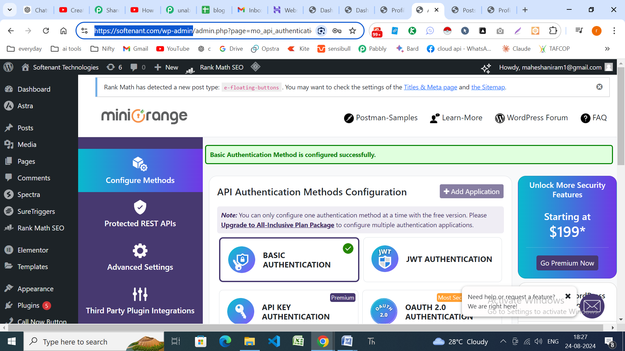Close the Need help popup

(x=568, y=296)
